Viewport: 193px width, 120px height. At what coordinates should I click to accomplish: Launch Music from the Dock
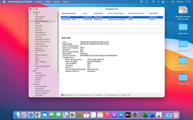(x=107, y=115)
